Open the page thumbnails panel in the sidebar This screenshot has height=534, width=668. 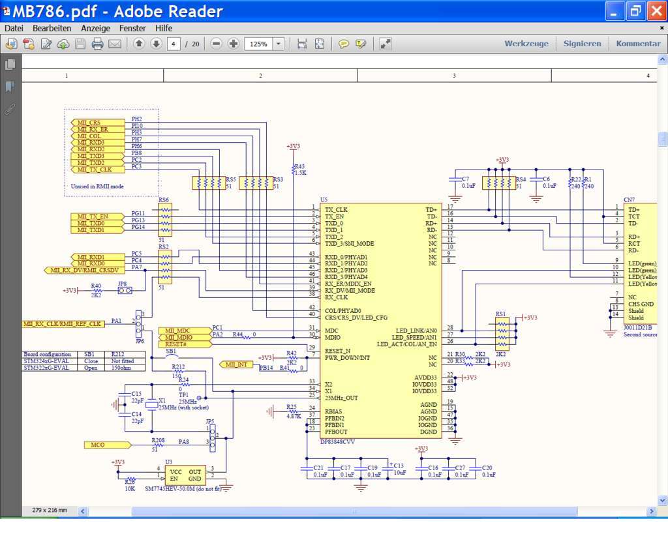click(10, 65)
